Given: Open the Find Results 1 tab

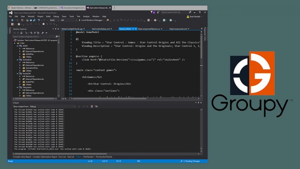Looking at the screenshot, I should click(x=89, y=157).
